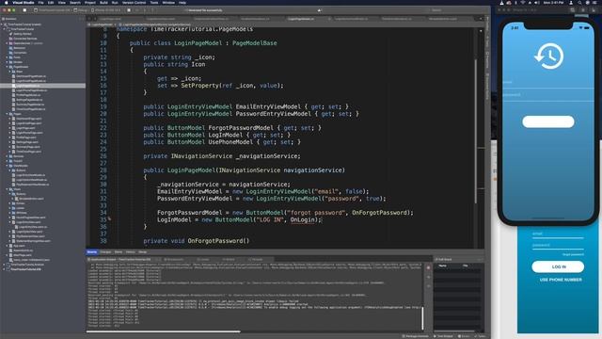
Task: Click the Pages folder icon
Action: click(11, 114)
